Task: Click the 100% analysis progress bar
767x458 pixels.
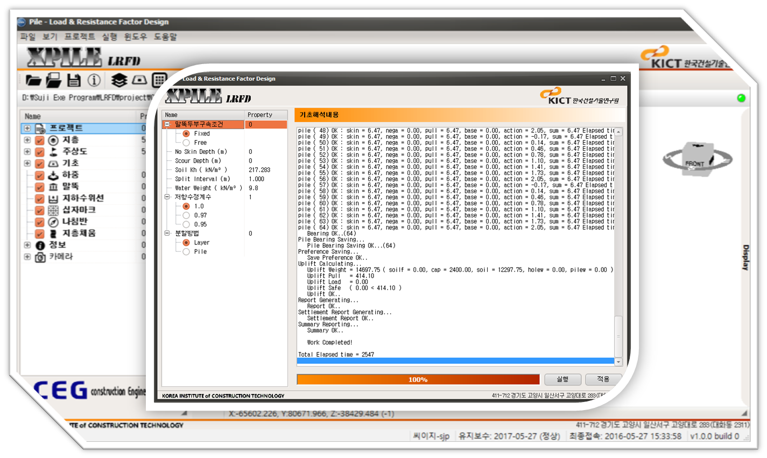Action: 418,379
